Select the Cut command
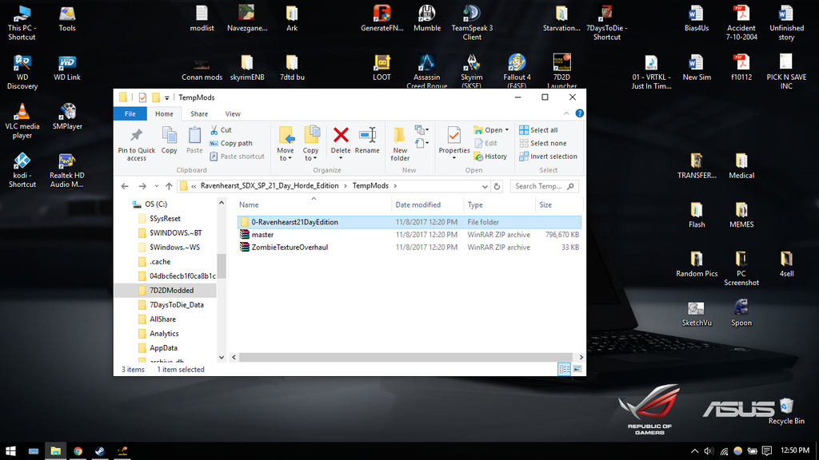This screenshot has height=460, width=819. click(221, 130)
